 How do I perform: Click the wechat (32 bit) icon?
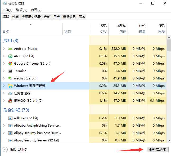click(x=10, y=78)
